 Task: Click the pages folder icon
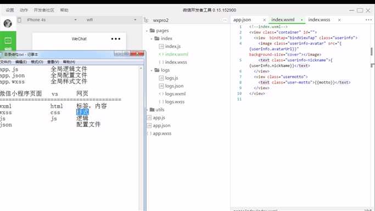pos(152,31)
